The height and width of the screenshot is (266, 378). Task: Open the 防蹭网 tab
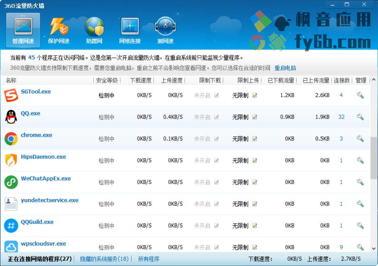tap(94, 30)
